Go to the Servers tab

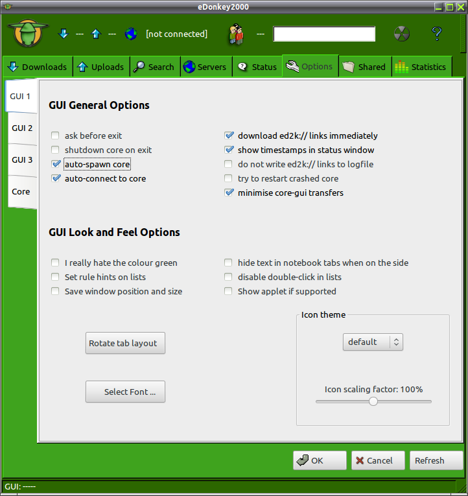tap(207, 67)
